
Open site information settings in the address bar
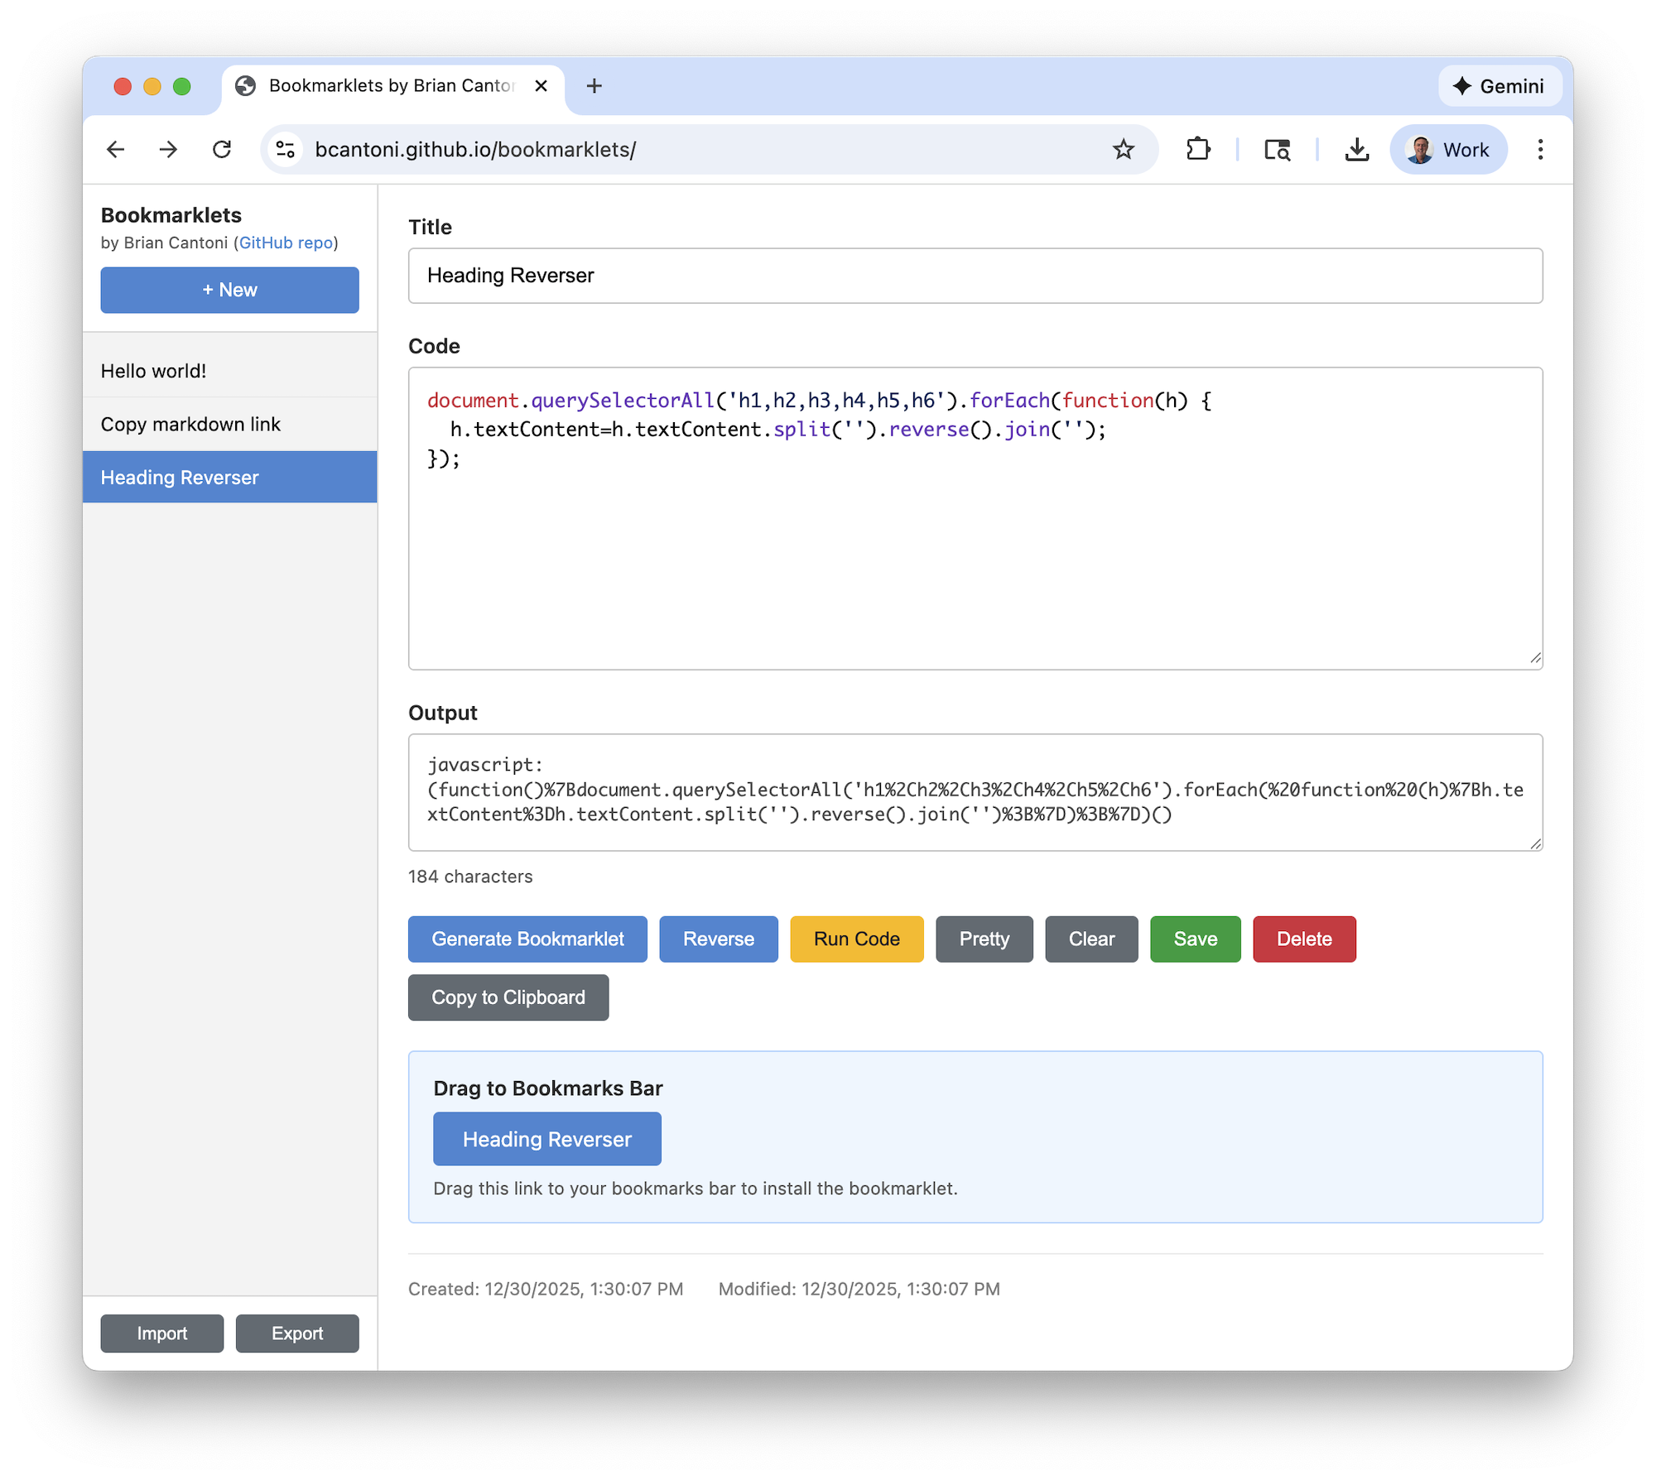click(x=285, y=149)
